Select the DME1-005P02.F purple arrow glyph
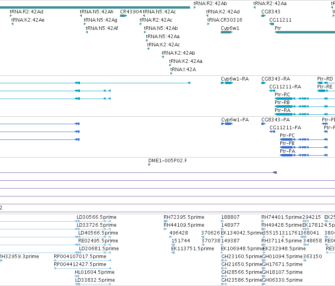The image size is (335, 286). pos(150,165)
